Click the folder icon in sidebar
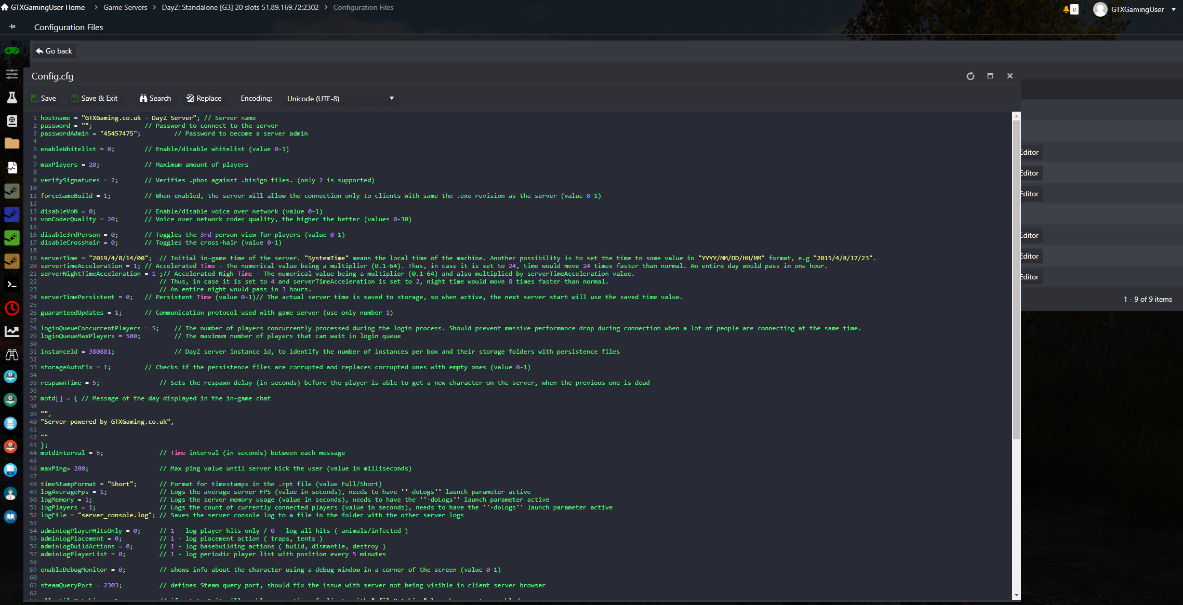Viewport: 1183px width, 605px height. pos(11,140)
